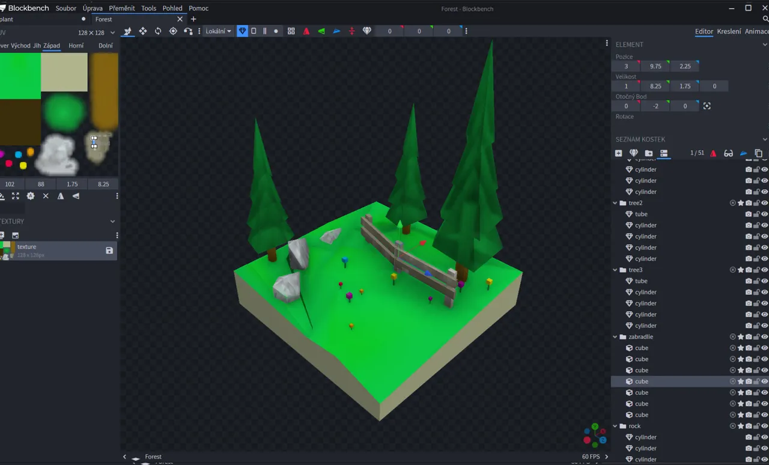The image size is (769, 465).
Task: Collapse the ELEMENT panel
Action: pyautogui.click(x=764, y=44)
